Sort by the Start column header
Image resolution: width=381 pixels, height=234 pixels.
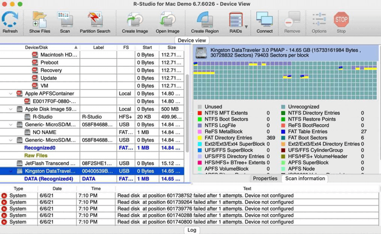click(147, 47)
